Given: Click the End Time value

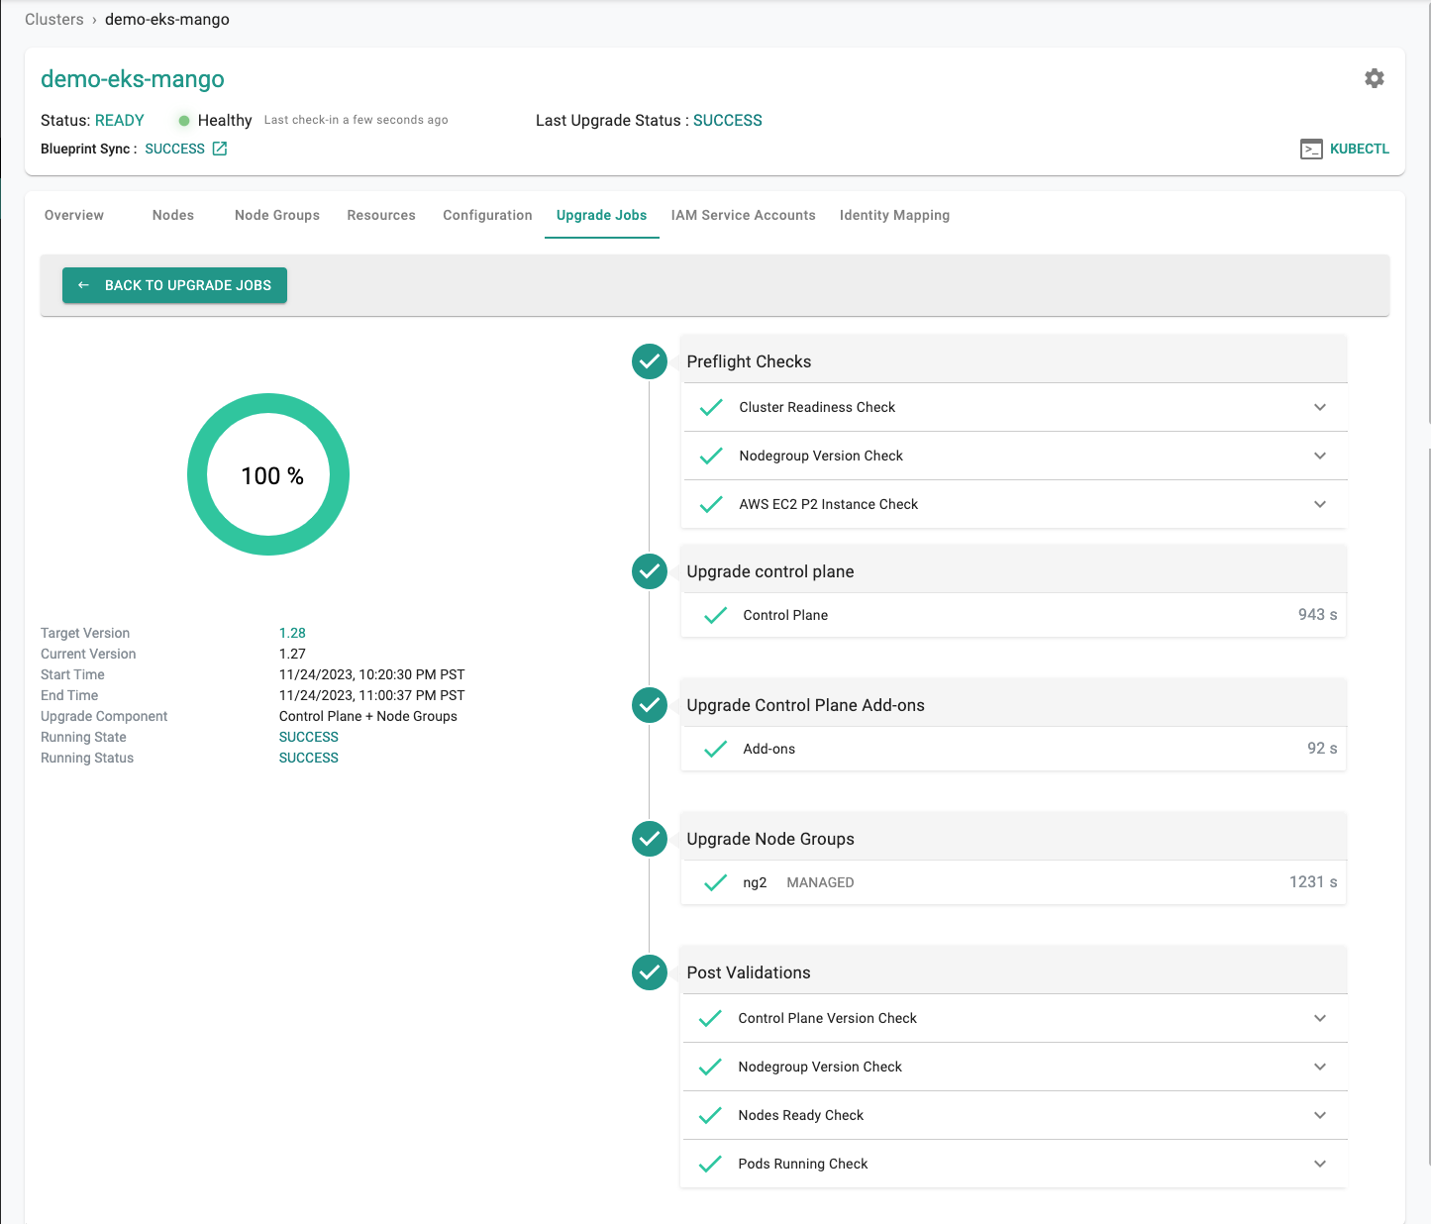Looking at the screenshot, I should (372, 695).
